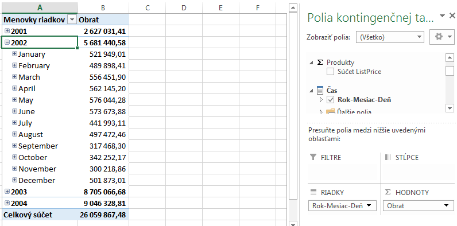This screenshot has height=226, width=457.
Task: Open task pane options arrow near title
Action: click(443, 15)
